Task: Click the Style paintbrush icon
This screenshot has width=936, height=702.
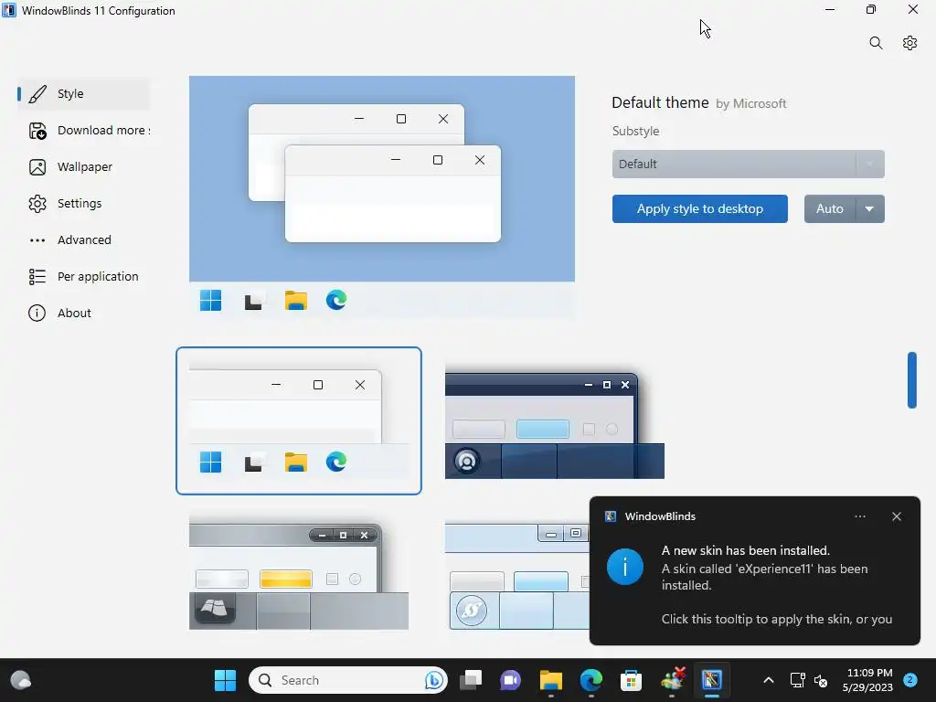Action: [x=37, y=94]
